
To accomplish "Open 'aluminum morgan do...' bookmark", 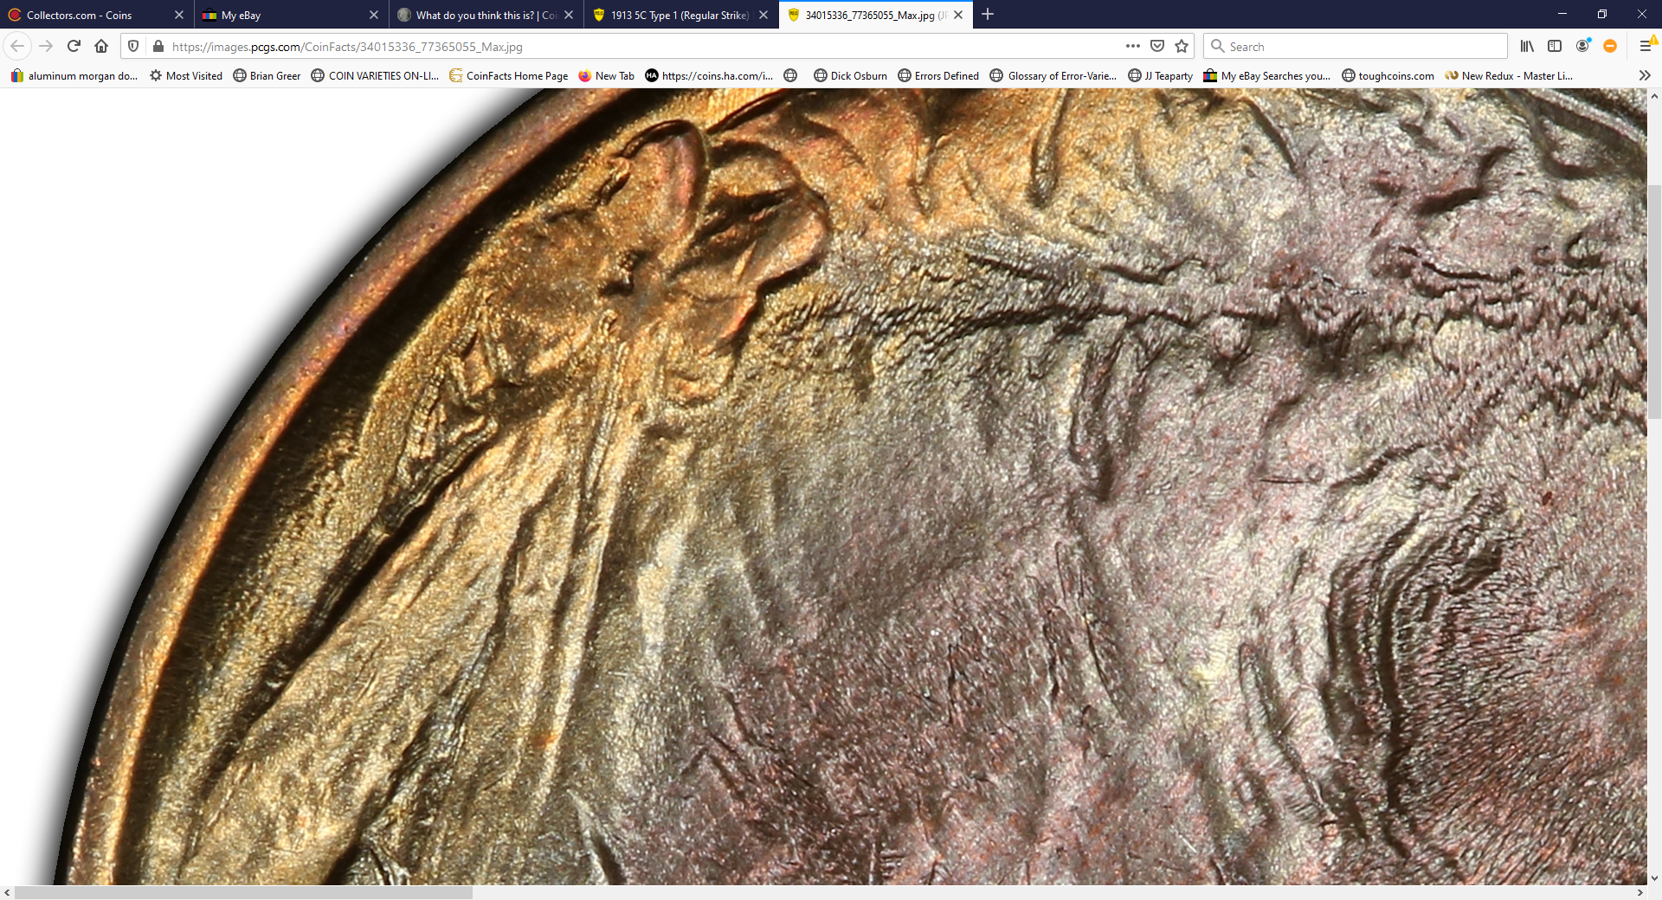I will (x=74, y=75).
